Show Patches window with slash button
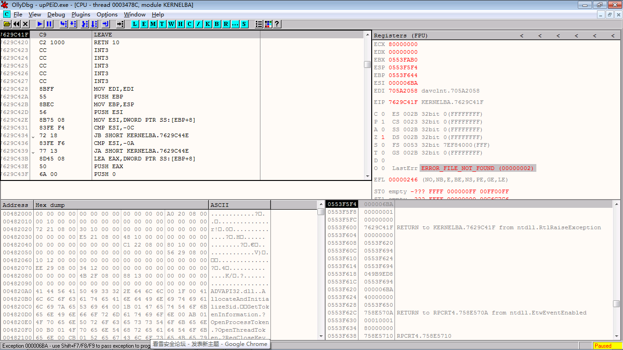 [199, 24]
